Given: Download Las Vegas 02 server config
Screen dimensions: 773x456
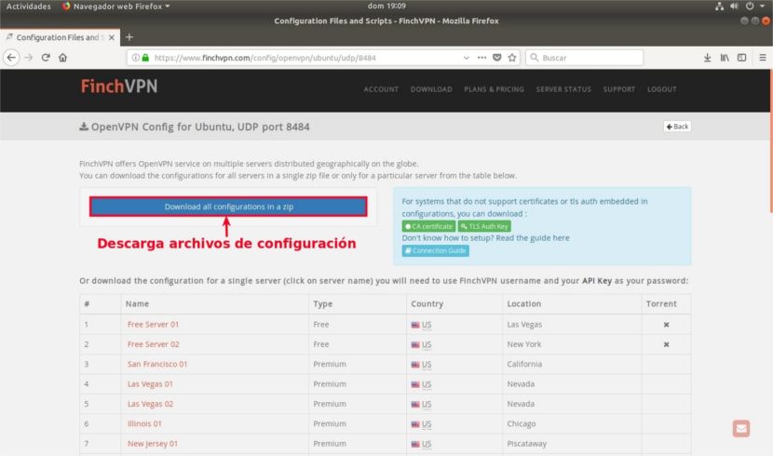Looking at the screenshot, I should click(x=150, y=404).
